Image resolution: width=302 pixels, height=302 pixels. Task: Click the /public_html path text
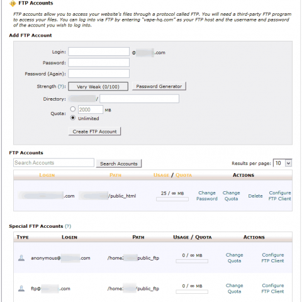click(122, 196)
